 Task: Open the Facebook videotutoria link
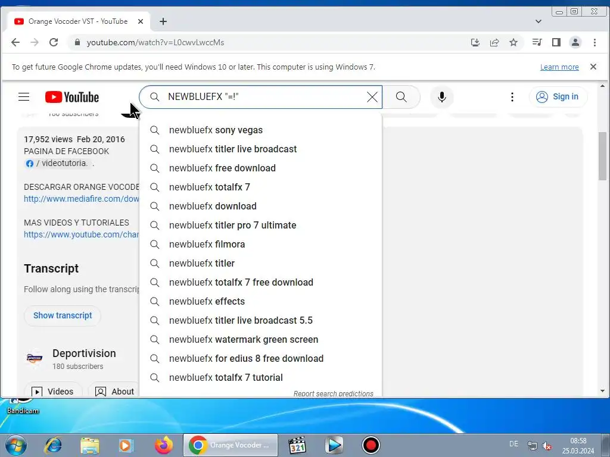(x=57, y=164)
